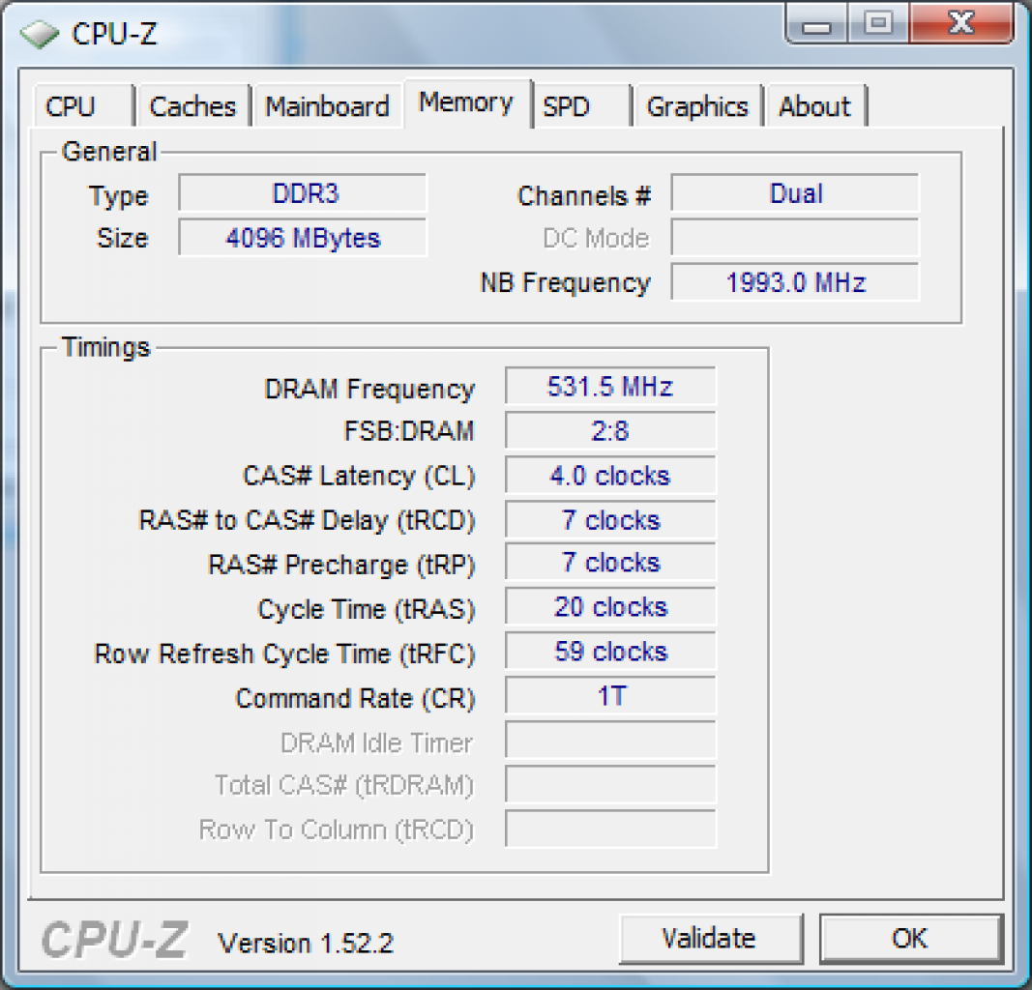Click the FSB:DRAM label
The image size is (1032, 990).
(409, 431)
